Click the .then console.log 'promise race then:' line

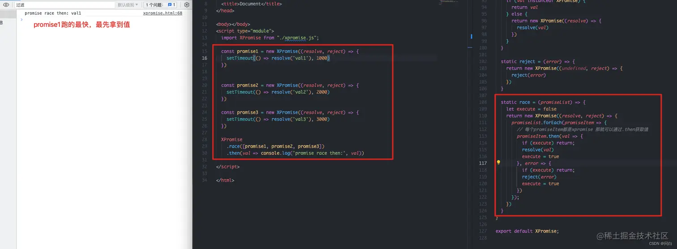point(295,153)
